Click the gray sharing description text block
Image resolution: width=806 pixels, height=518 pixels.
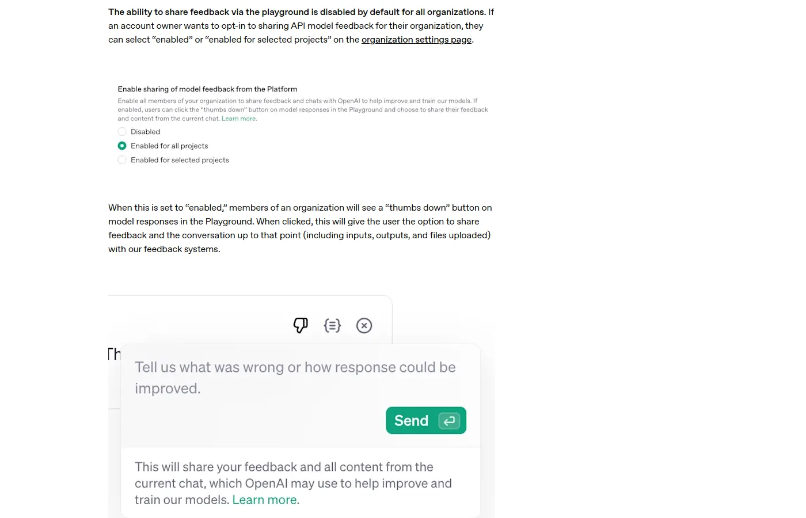[x=303, y=109]
